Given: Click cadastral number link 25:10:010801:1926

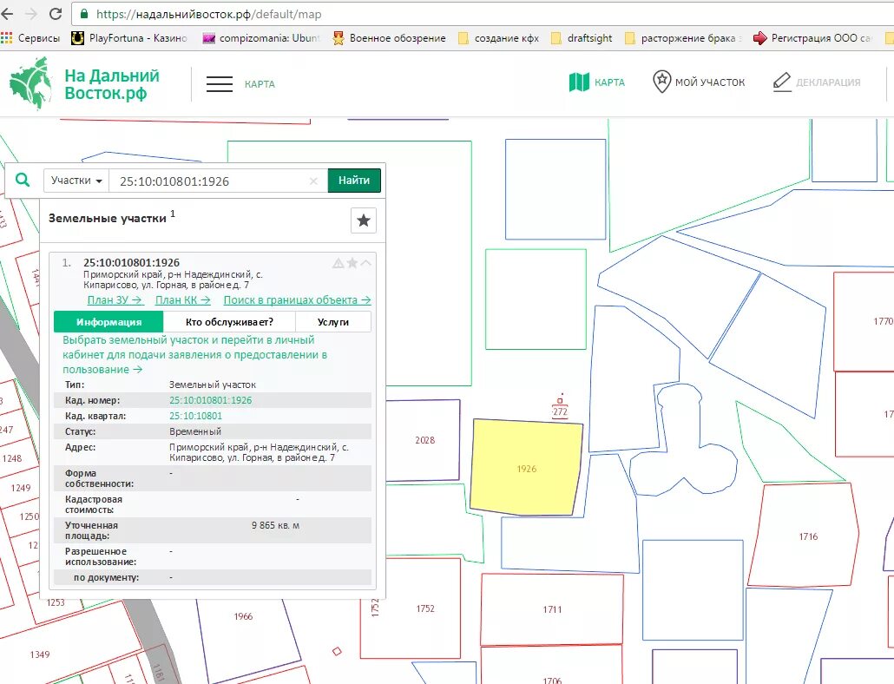Looking at the screenshot, I should (x=210, y=400).
